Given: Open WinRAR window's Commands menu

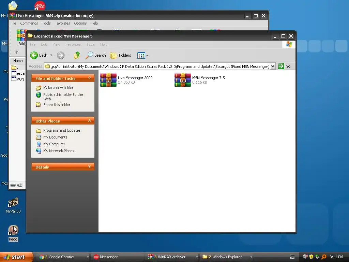Looking at the screenshot, I should click(x=29, y=23).
